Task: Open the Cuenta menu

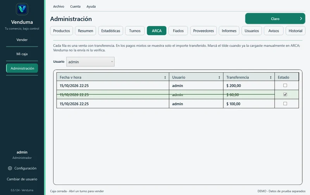Action: (75, 7)
